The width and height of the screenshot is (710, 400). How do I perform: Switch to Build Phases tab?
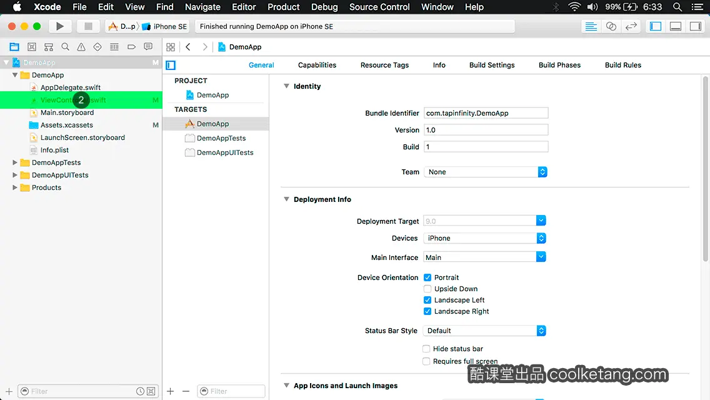[x=559, y=65]
